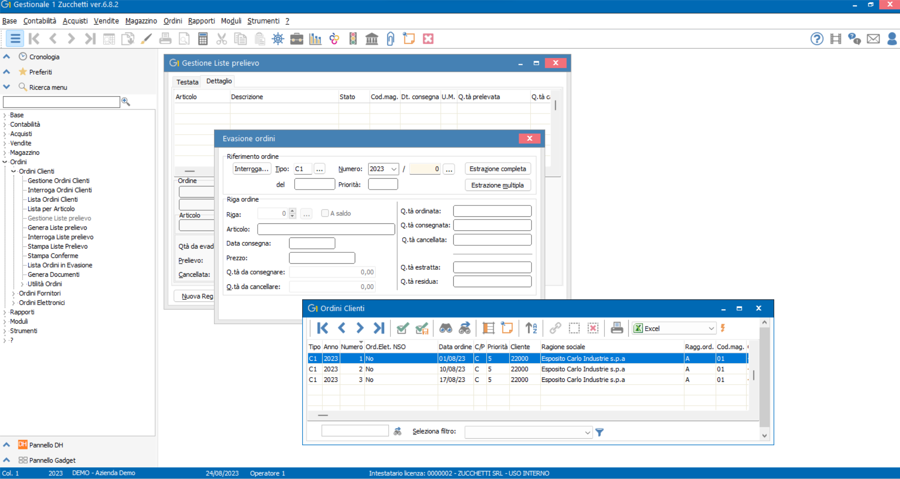The width and height of the screenshot is (900, 479).
Task: Open the Magazzino menu
Action: point(141,21)
